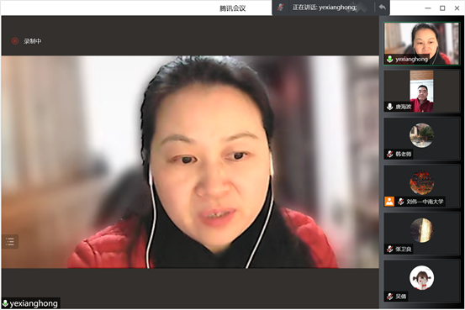
Task: Maximize the meeting window
Action: 442,8
